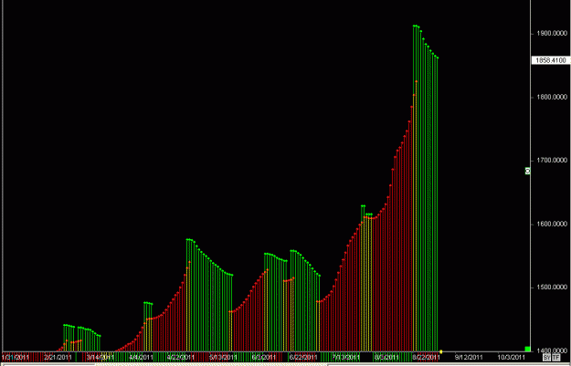Viewport: 571px width, 366px height.
Task: Click the 1/31/2011 date label
Action: click(16, 357)
